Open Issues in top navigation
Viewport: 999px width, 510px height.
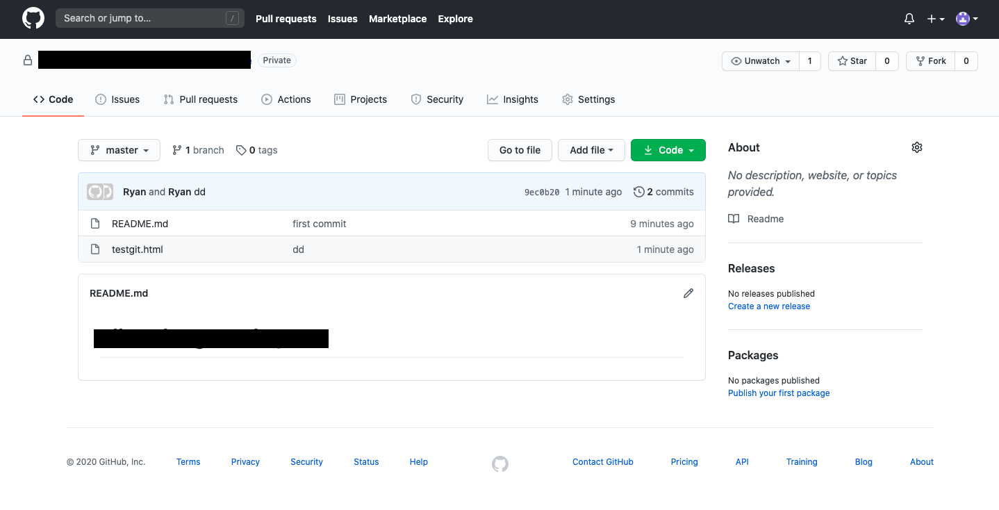point(342,19)
